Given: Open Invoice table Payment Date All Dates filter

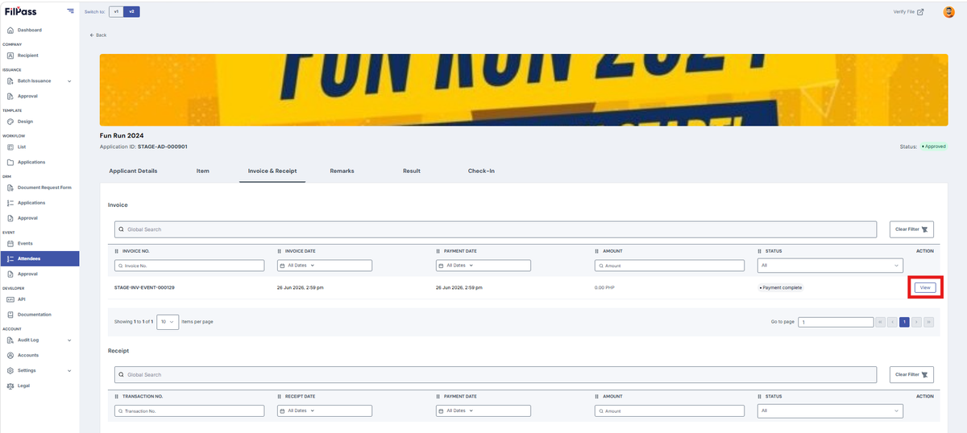Looking at the screenshot, I should click(x=483, y=266).
